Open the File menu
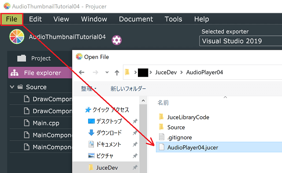This screenshot has width=282, height=173. click(x=12, y=19)
